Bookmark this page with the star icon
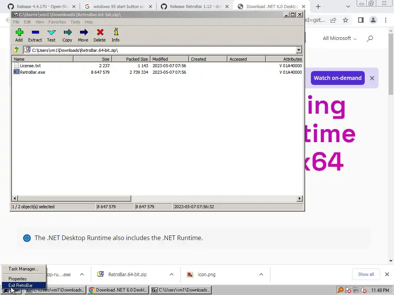 (346, 20)
